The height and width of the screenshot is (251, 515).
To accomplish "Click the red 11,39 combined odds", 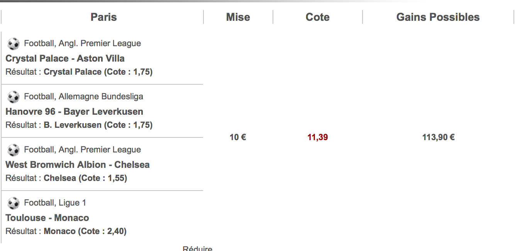I will coord(317,137).
